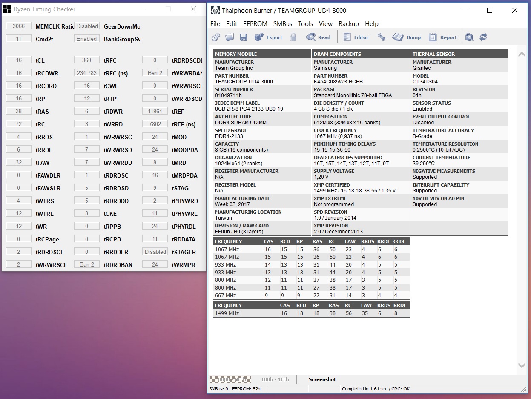Click the THERMAL SENSOR section header
531x399 pixels.
[x=459, y=54]
